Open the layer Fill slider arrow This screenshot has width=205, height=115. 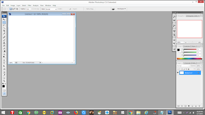[201, 69]
